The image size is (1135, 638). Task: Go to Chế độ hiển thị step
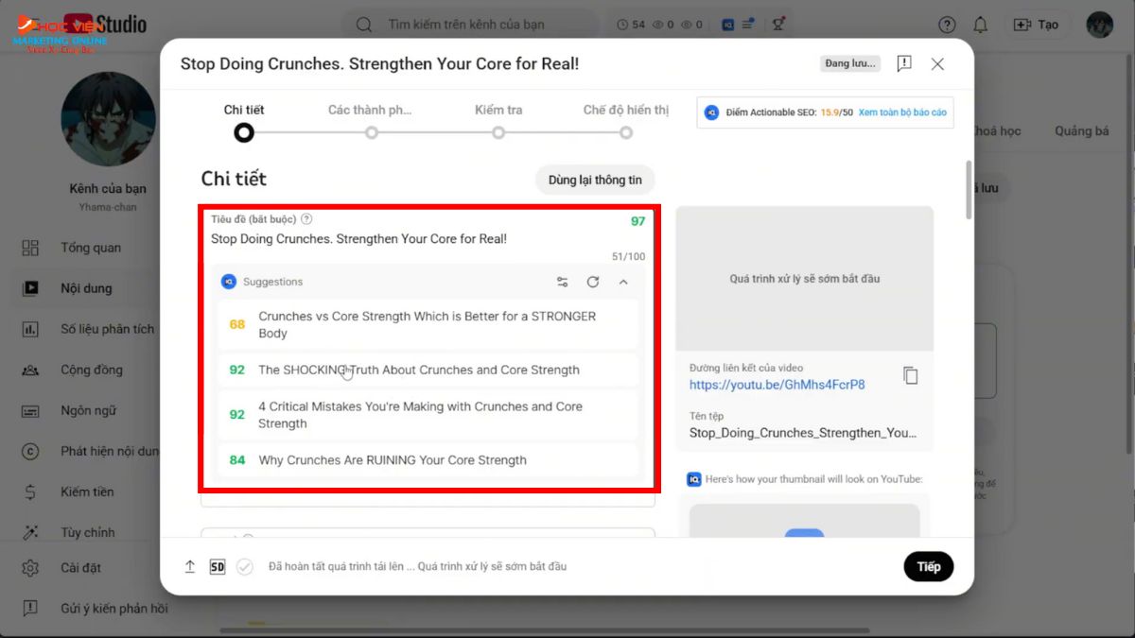click(626, 132)
